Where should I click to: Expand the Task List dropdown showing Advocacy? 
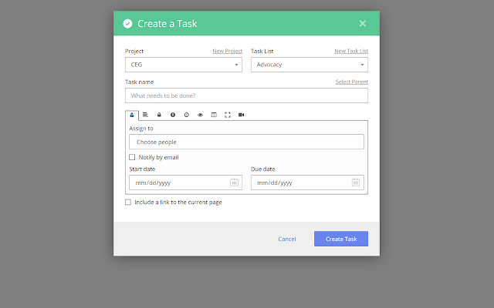click(x=309, y=65)
